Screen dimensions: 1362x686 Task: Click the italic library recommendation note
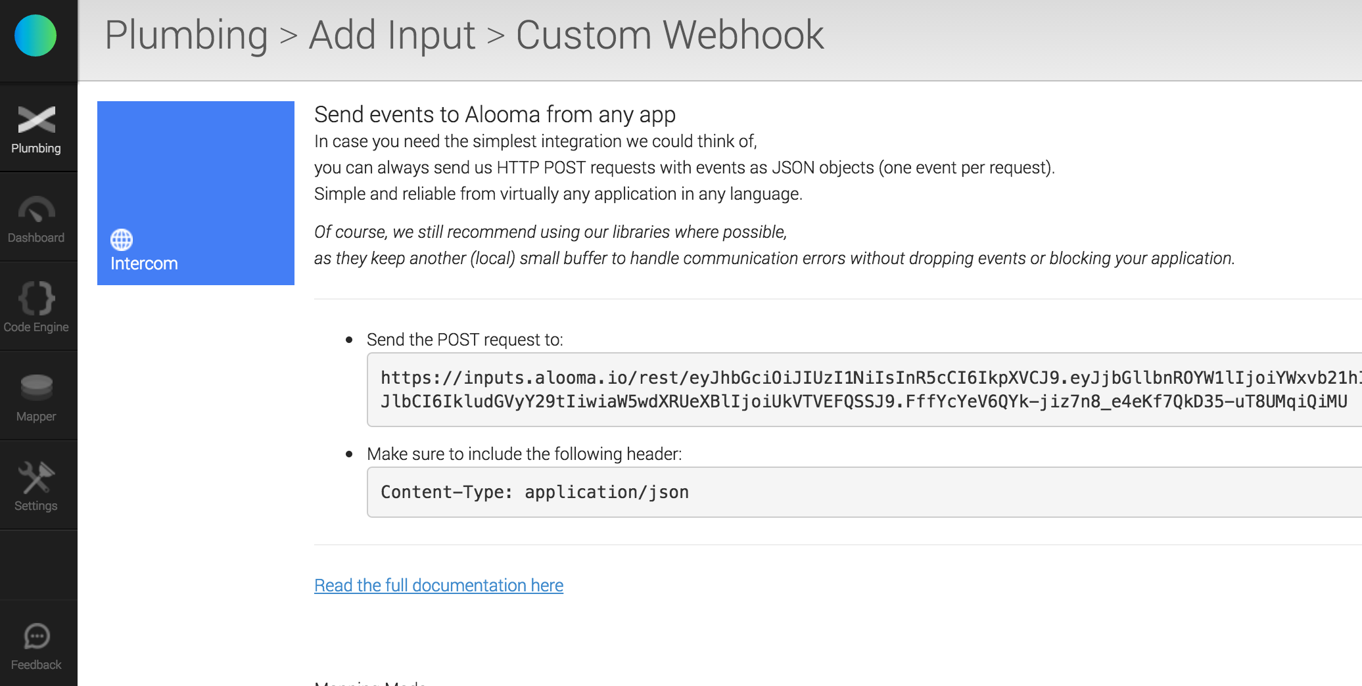point(774,245)
